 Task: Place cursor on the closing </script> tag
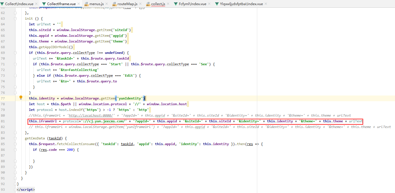[26, 190]
